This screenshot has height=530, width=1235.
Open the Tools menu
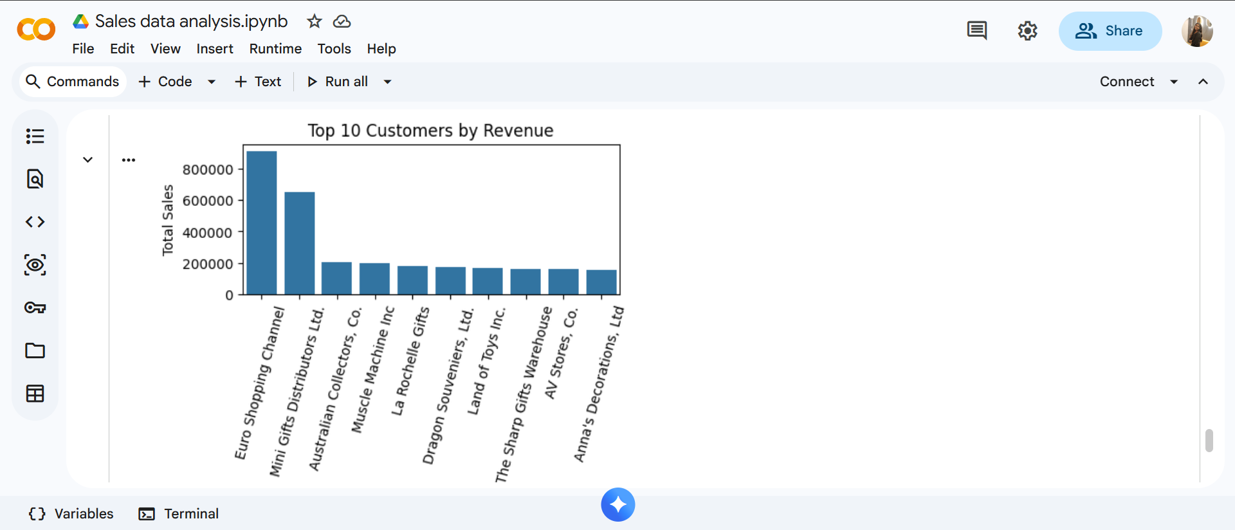pos(334,49)
